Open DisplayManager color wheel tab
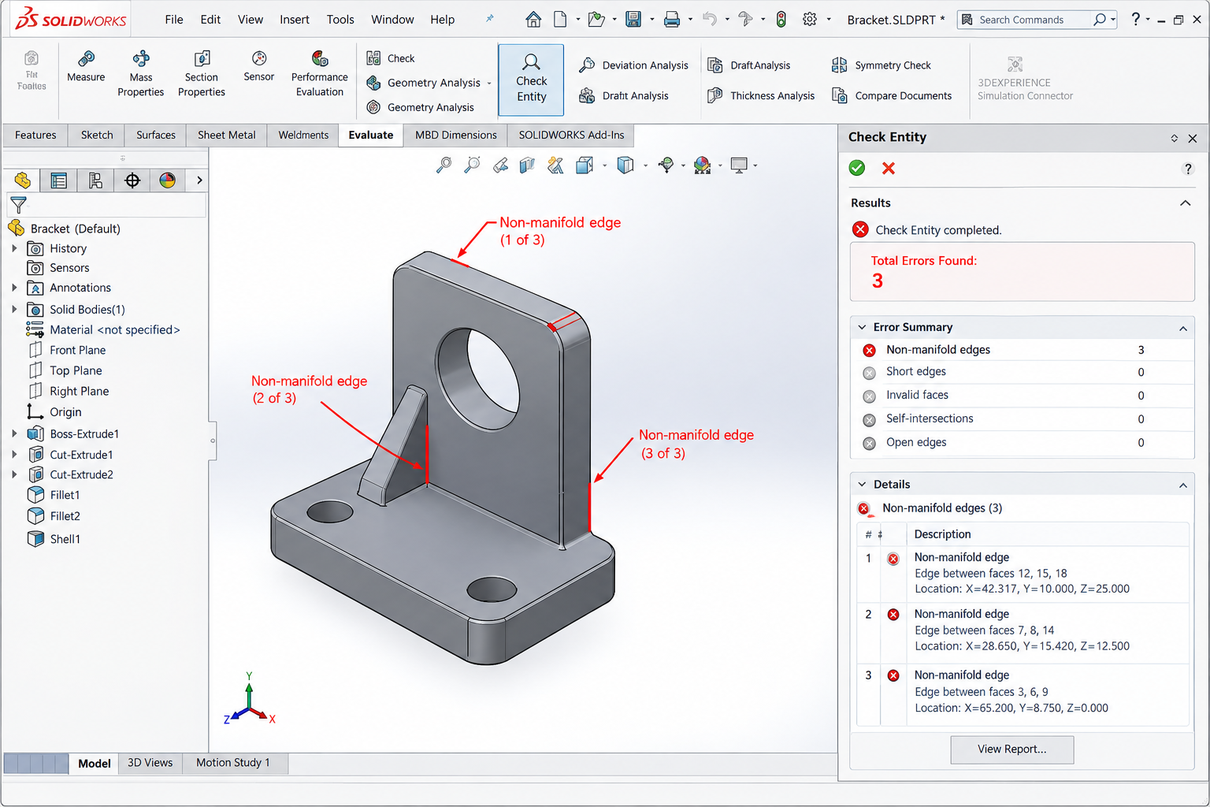 (x=167, y=180)
